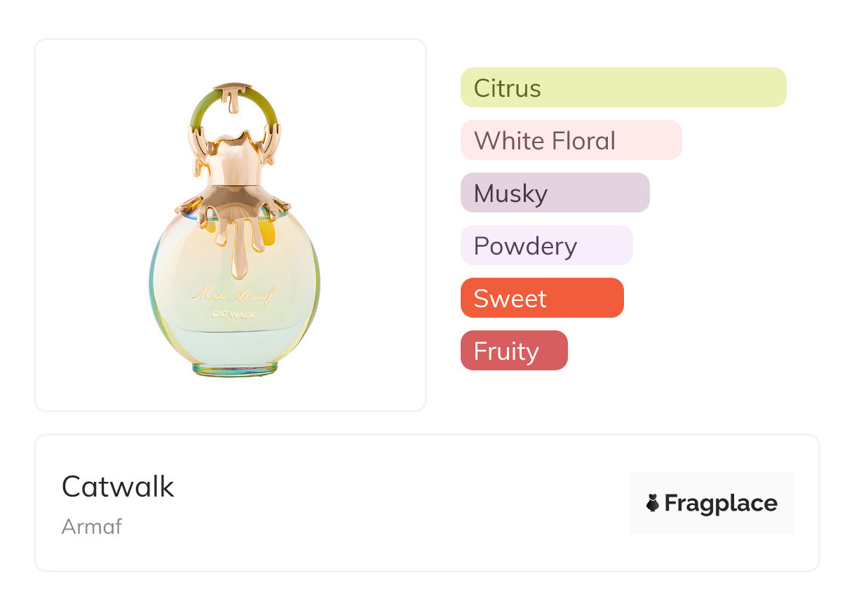The height and width of the screenshot is (606, 854).
Task: Click the Fragplace wordmark text
Action: coord(721,503)
